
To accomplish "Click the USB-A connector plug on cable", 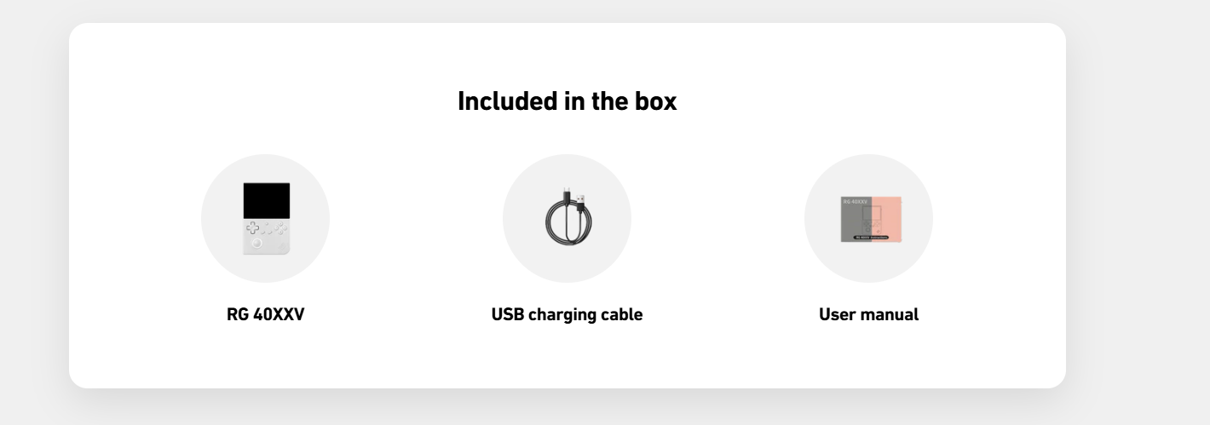I will click(580, 203).
